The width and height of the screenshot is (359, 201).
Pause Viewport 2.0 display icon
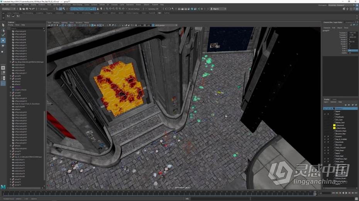(x=202, y=9)
